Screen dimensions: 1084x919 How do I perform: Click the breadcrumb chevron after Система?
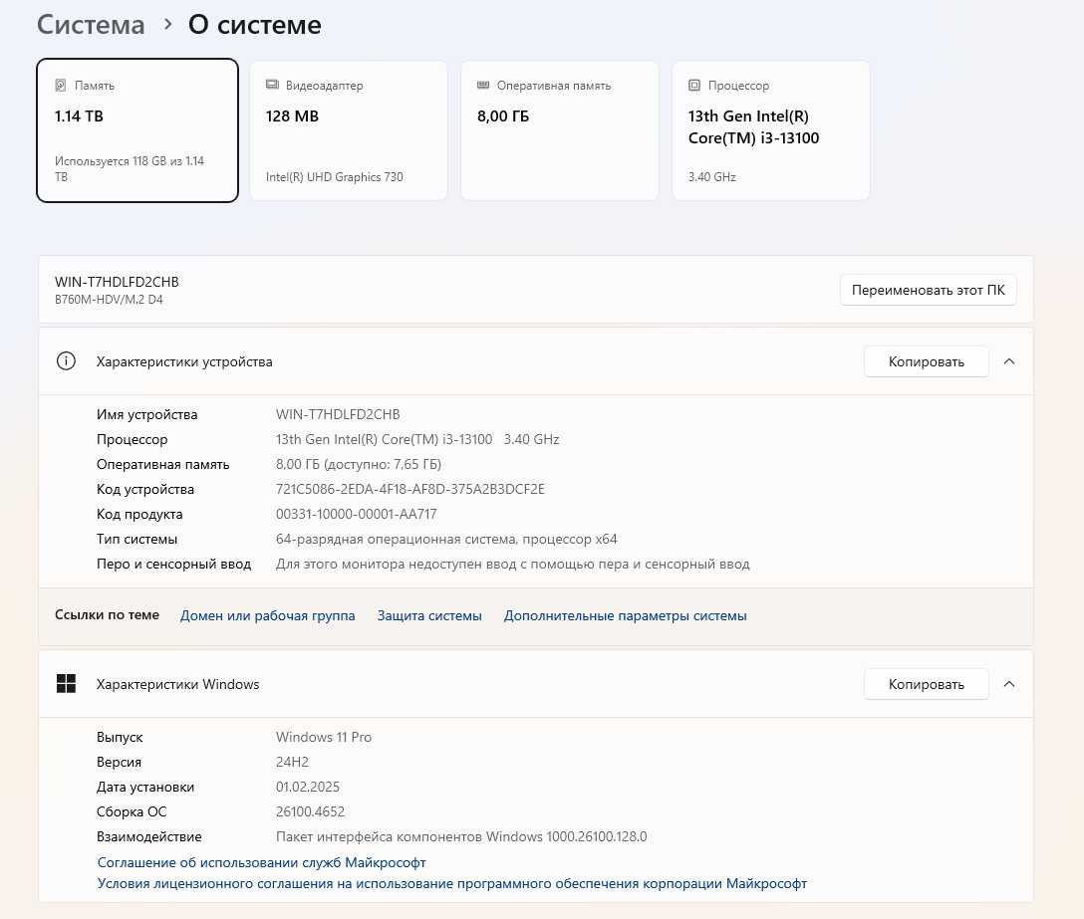[x=167, y=25]
